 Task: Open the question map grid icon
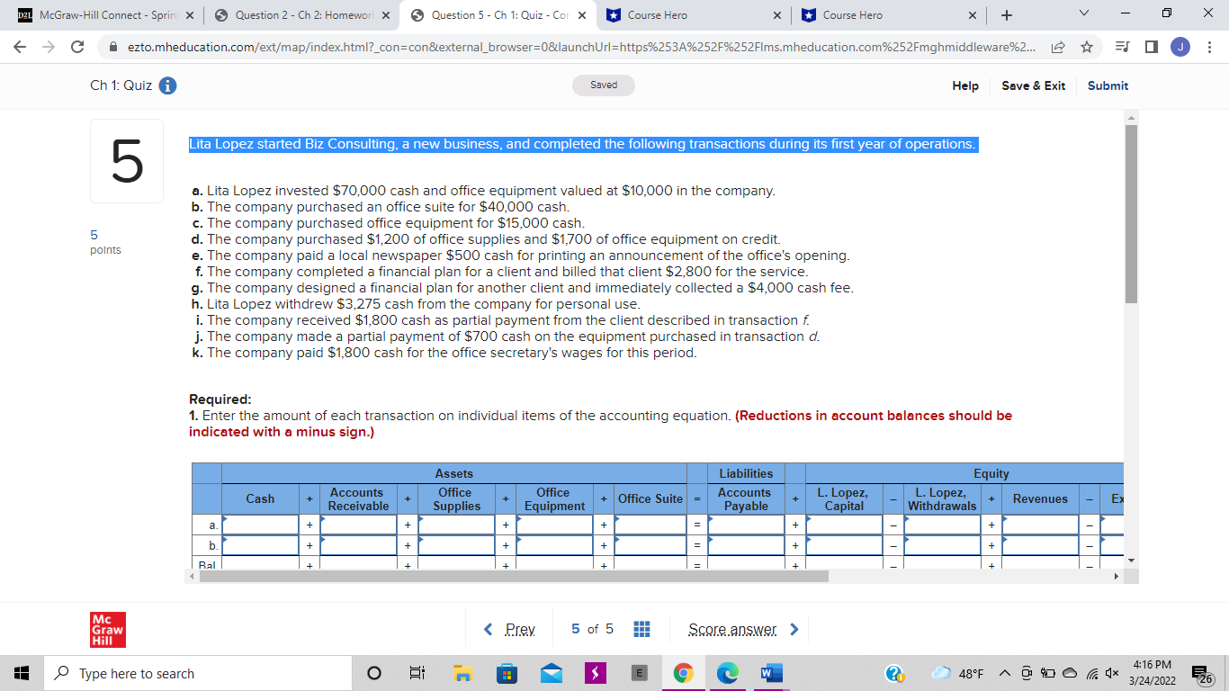pos(641,629)
